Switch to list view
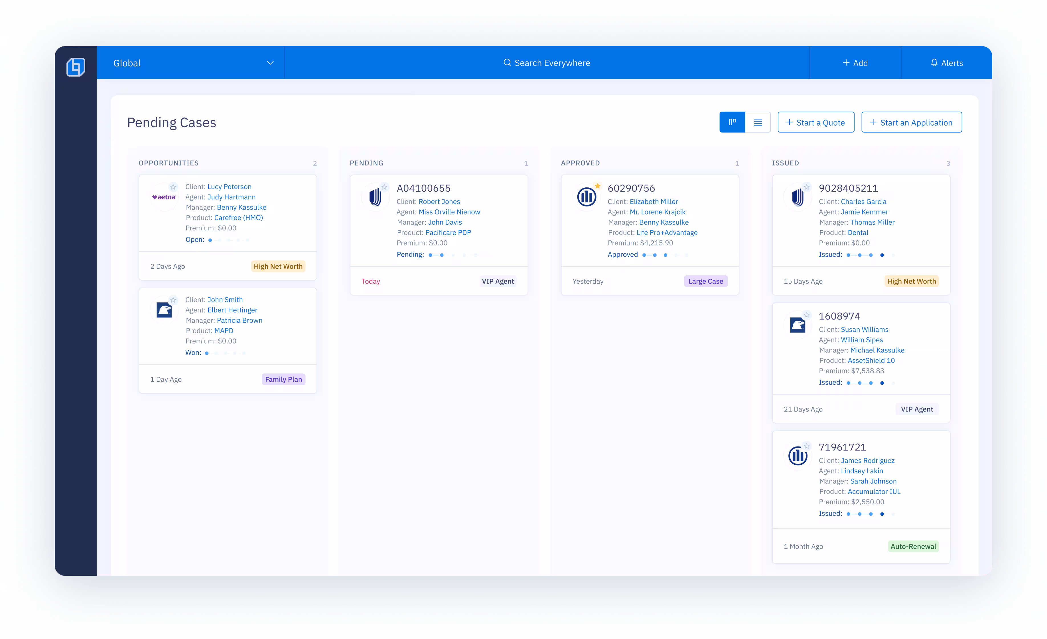Screen dimensions: 1047x639 (758, 122)
